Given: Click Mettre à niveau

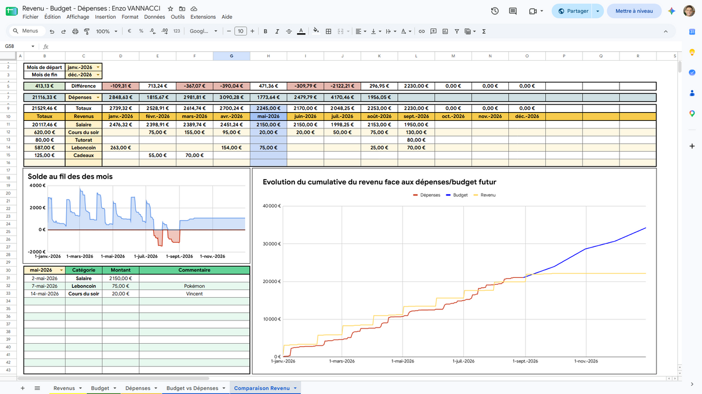Looking at the screenshot, I should pyautogui.click(x=634, y=11).
